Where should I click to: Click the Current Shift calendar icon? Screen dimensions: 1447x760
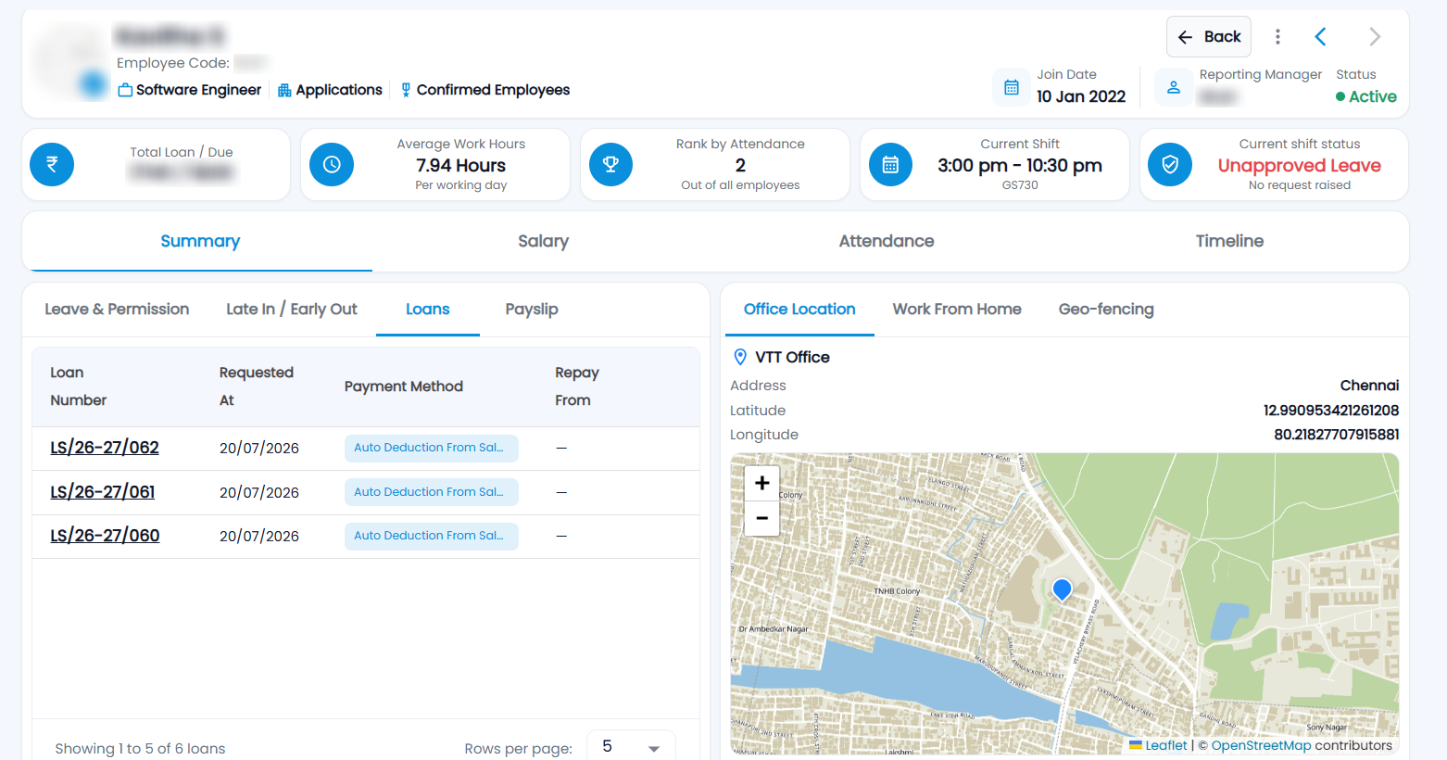[x=890, y=165]
